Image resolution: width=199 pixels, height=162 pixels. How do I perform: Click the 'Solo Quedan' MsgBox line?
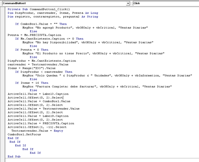pos(107,76)
